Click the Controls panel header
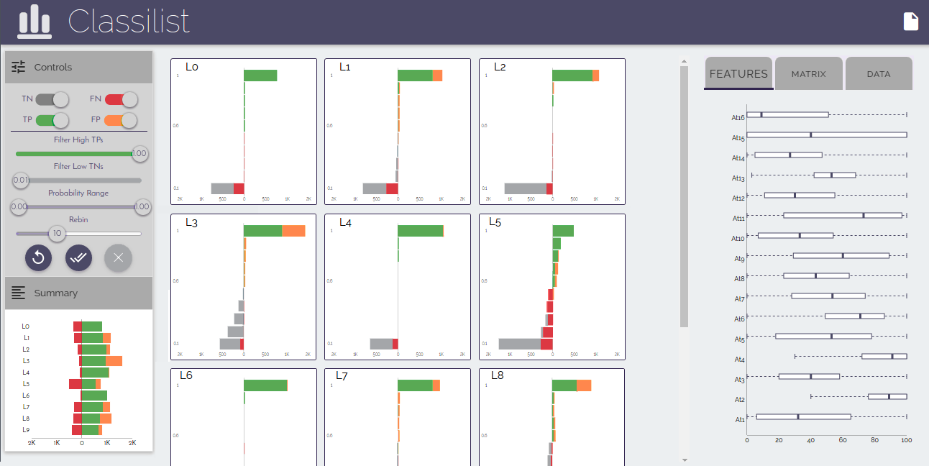This screenshot has width=929, height=466. click(x=79, y=67)
